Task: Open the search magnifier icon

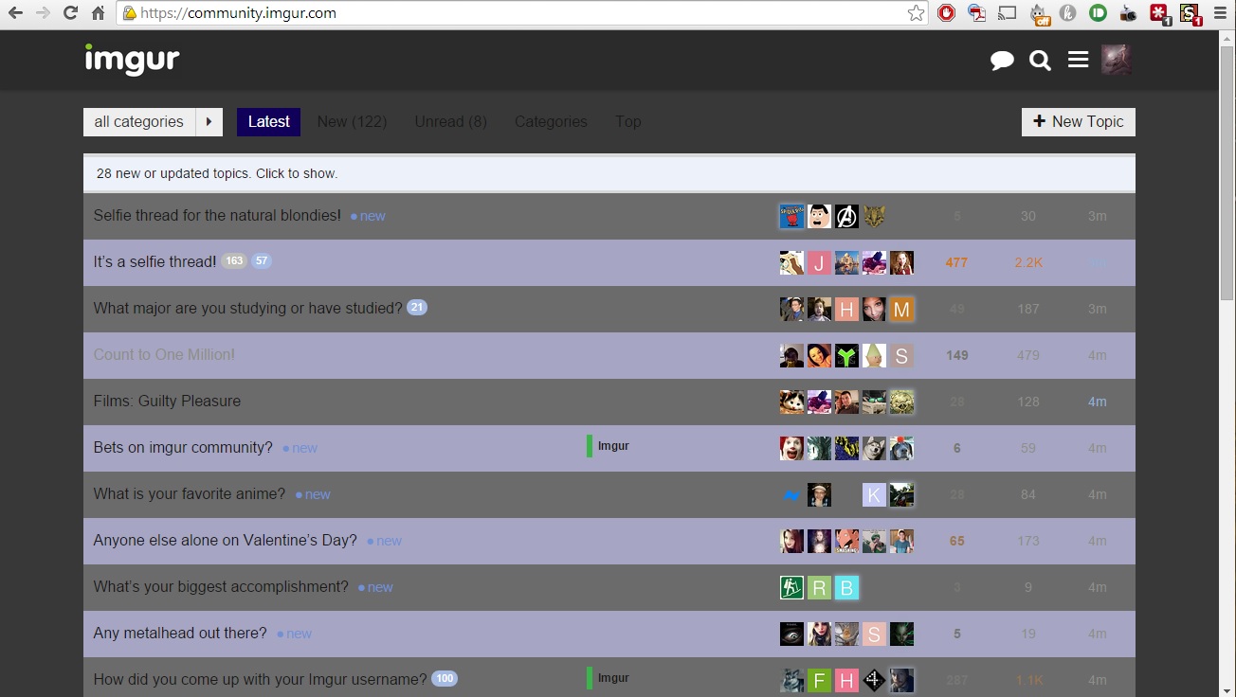Action: coord(1040,61)
